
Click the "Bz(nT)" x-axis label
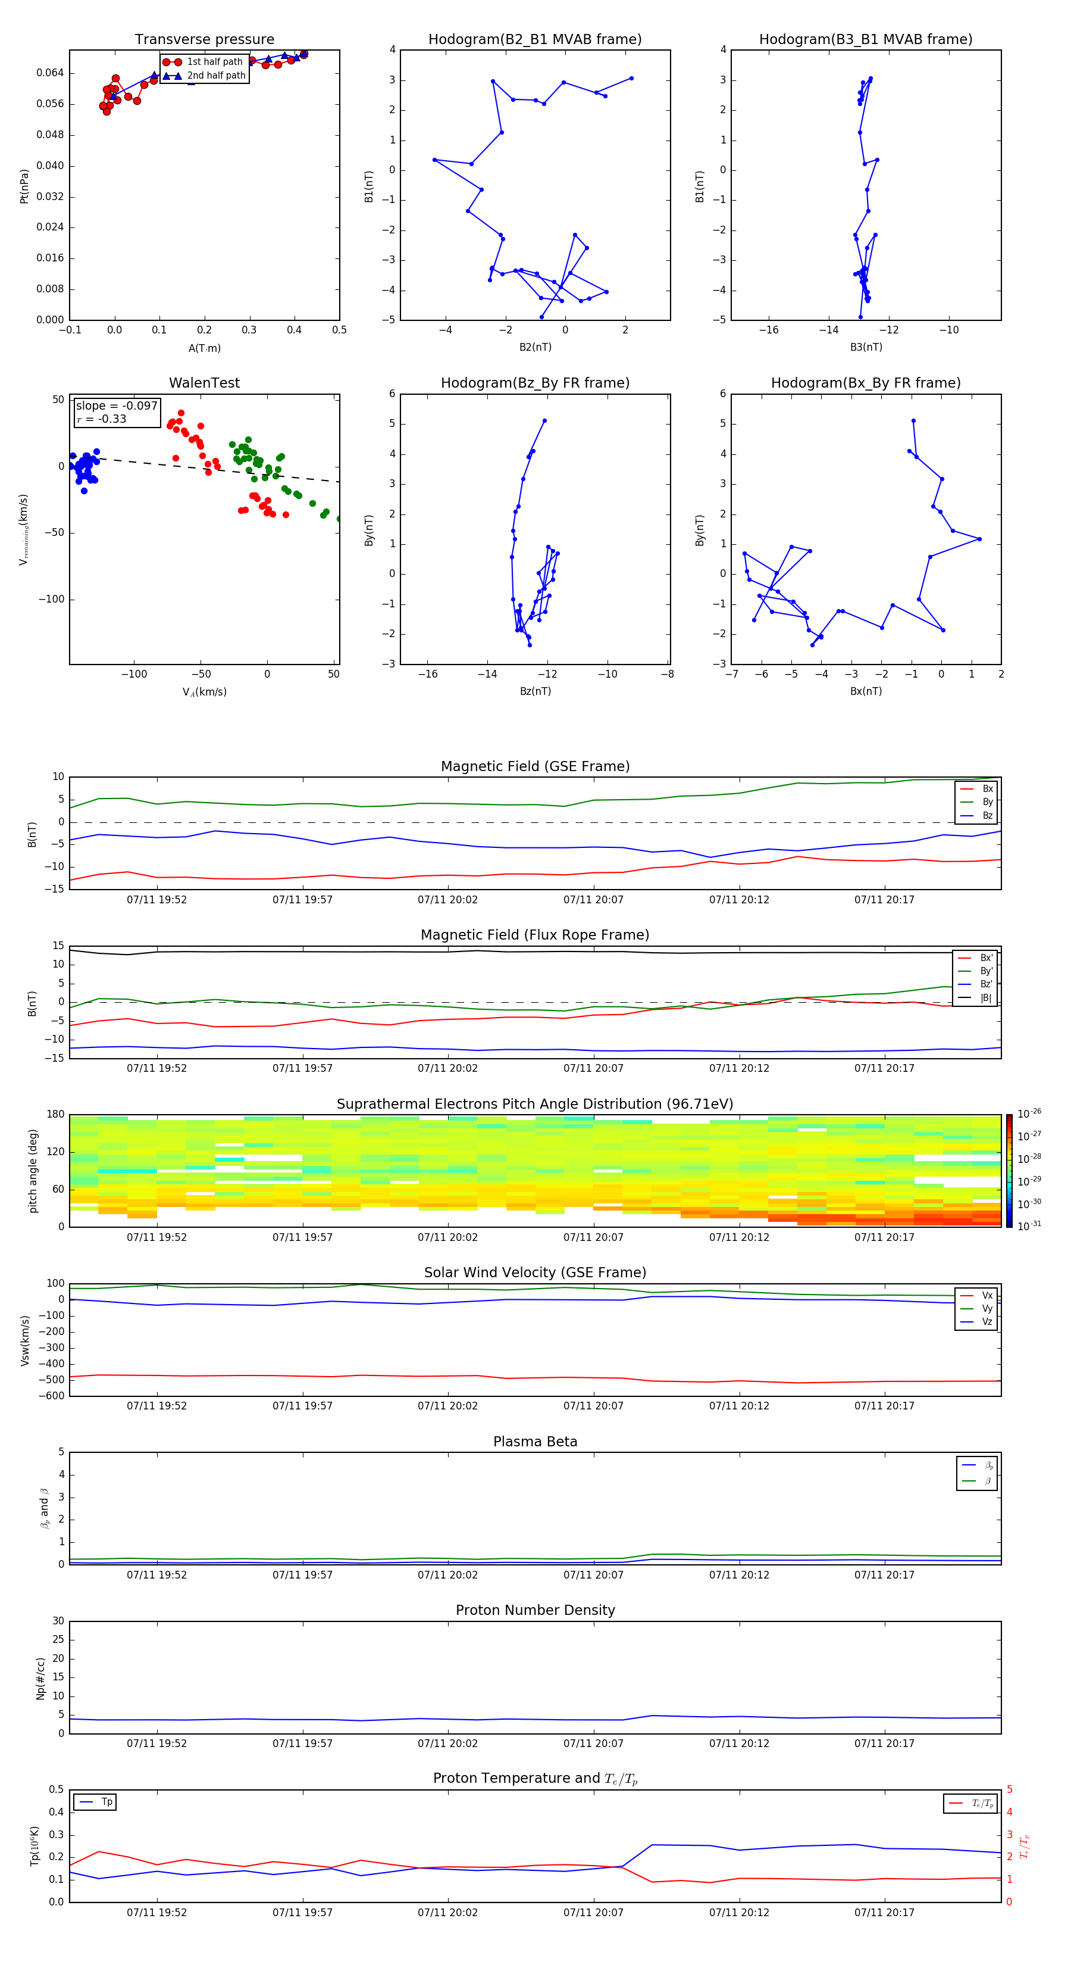coord(535,692)
